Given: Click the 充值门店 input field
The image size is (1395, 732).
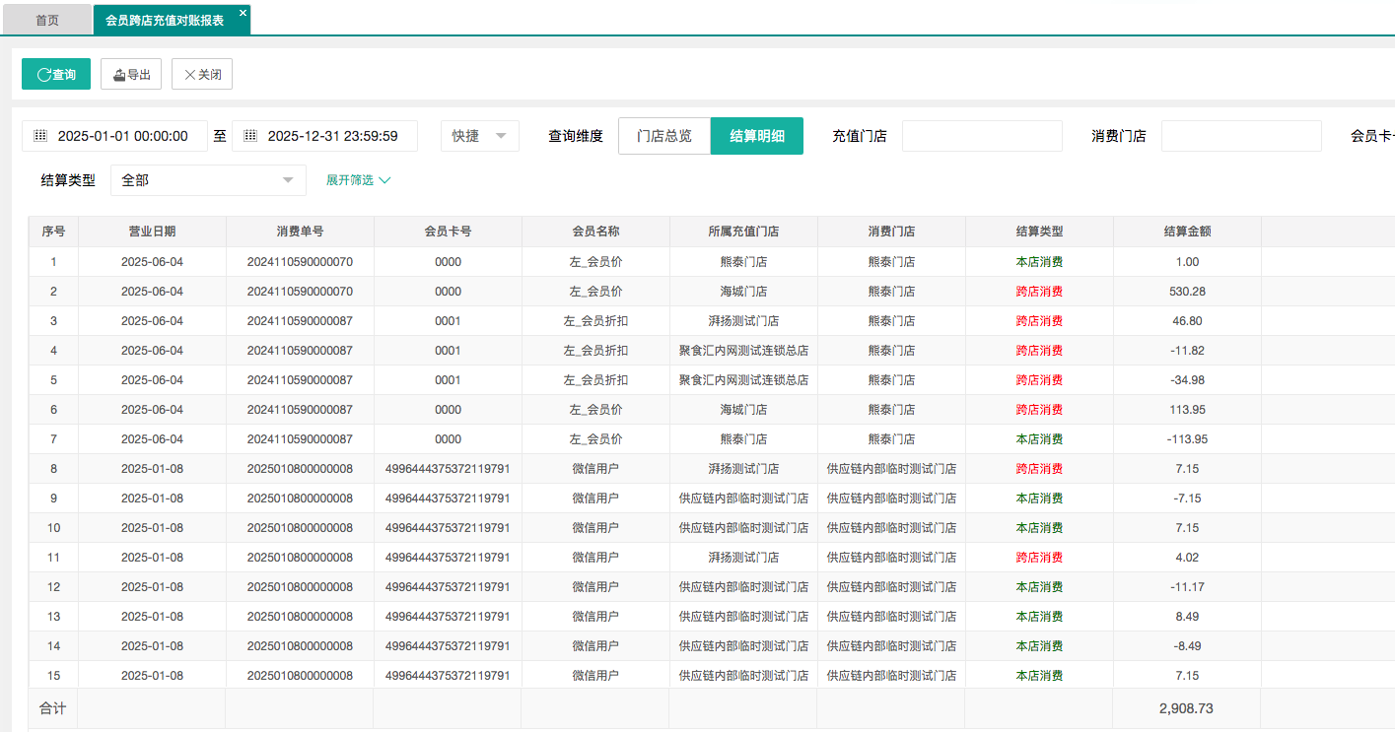Looking at the screenshot, I should [x=981, y=136].
